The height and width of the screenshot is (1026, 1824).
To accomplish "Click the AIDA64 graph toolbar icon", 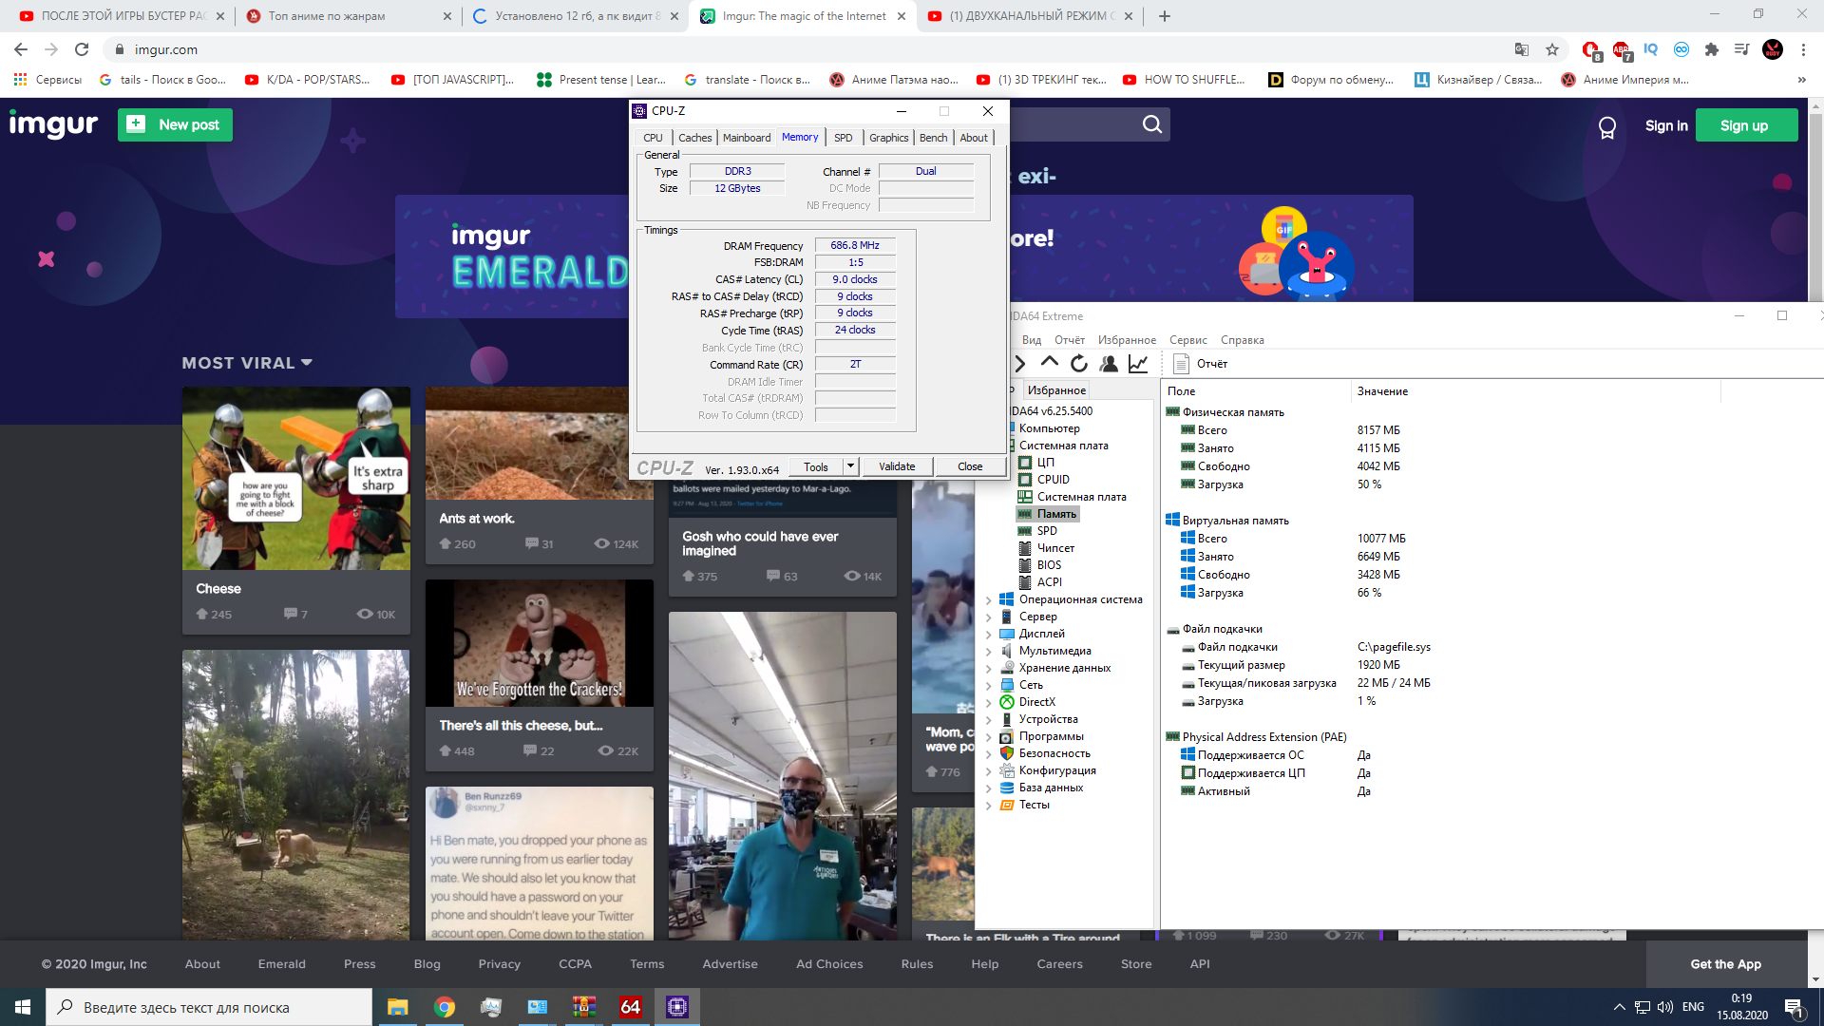I will [x=1138, y=364].
